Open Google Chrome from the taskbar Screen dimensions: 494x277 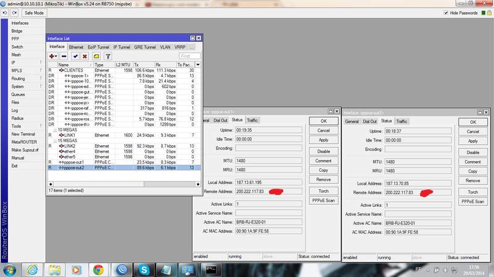(x=98, y=269)
